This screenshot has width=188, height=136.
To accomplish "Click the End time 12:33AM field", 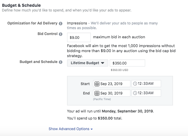I will 146,93.
